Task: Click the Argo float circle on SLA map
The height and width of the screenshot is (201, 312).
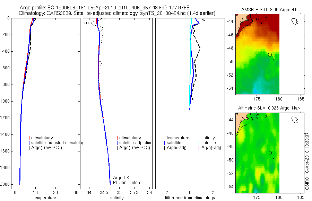Action: point(270,153)
